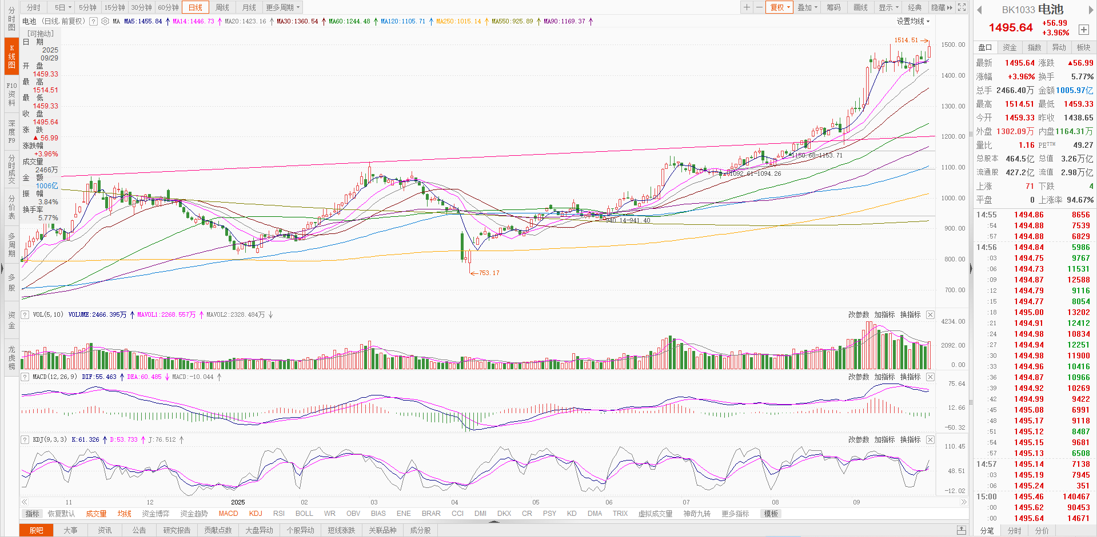1097x537 pixels.
Task: Open the moving average settings gear icon
Action: tap(105, 22)
